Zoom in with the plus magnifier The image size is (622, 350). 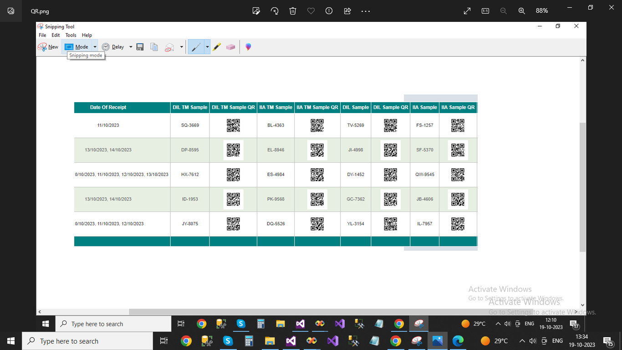[522, 11]
